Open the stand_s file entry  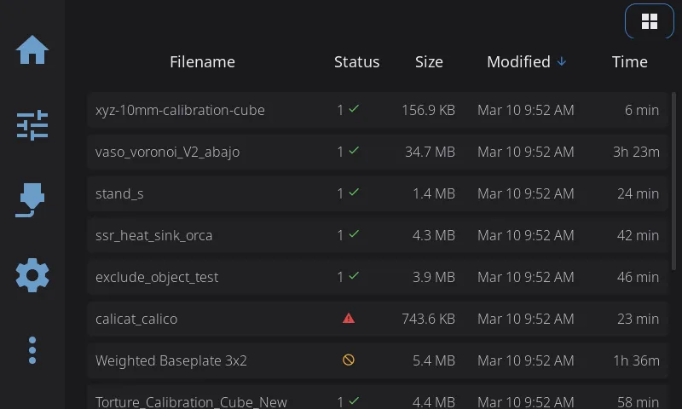point(119,193)
